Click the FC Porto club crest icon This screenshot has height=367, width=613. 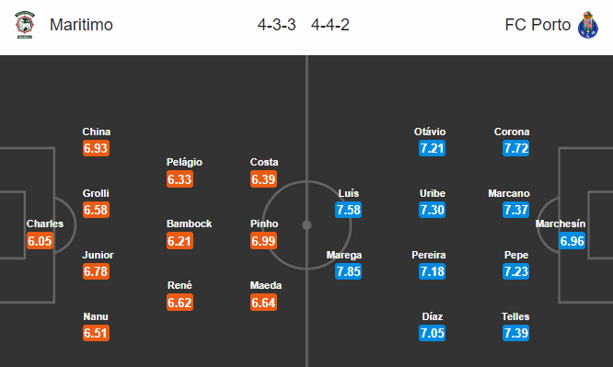coord(587,25)
